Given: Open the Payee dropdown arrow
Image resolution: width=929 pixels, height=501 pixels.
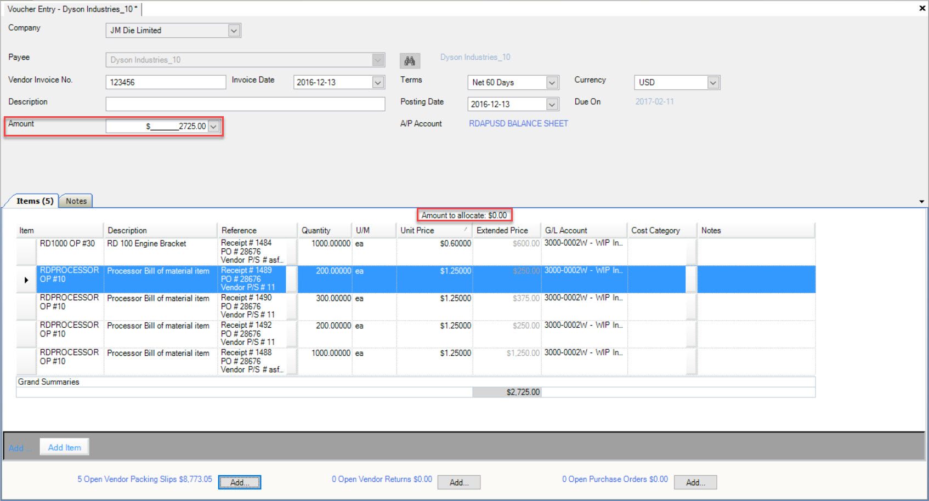Looking at the screenshot, I should click(378, 60).
